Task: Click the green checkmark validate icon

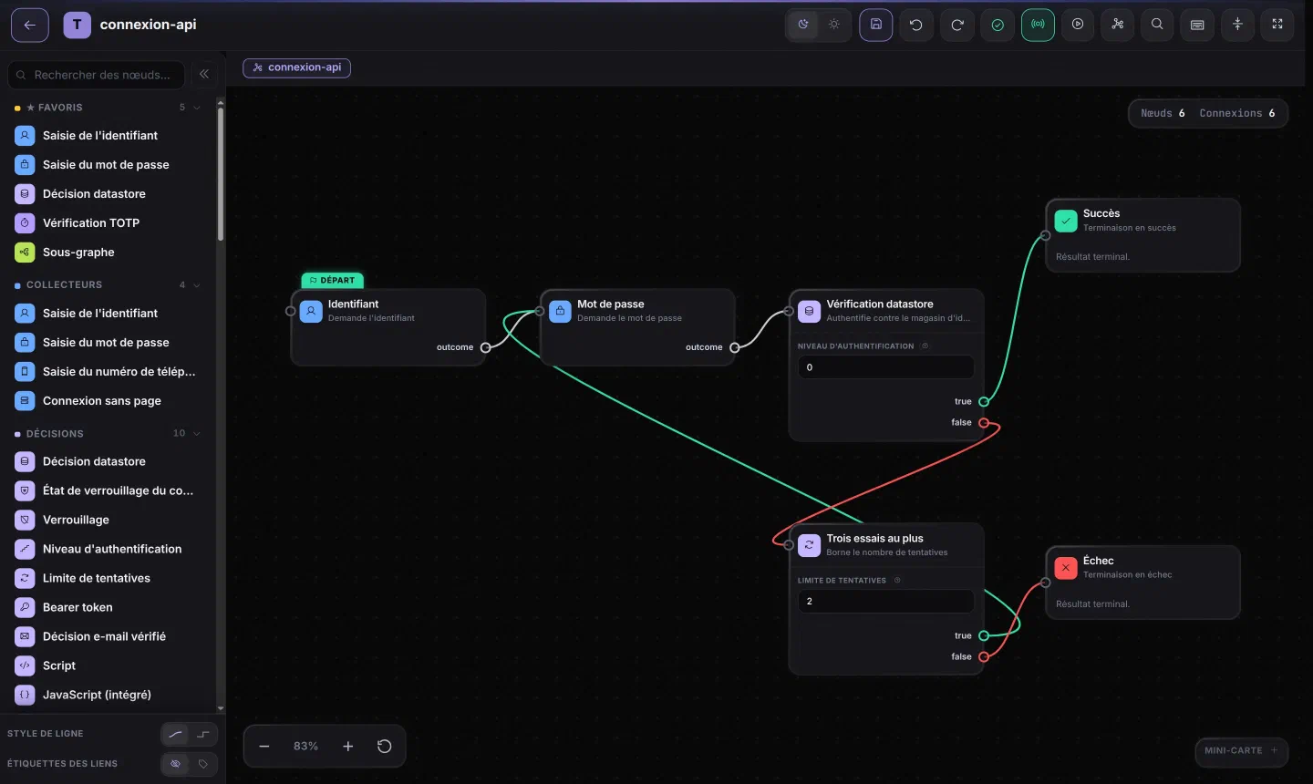Action: pos(998,25)
